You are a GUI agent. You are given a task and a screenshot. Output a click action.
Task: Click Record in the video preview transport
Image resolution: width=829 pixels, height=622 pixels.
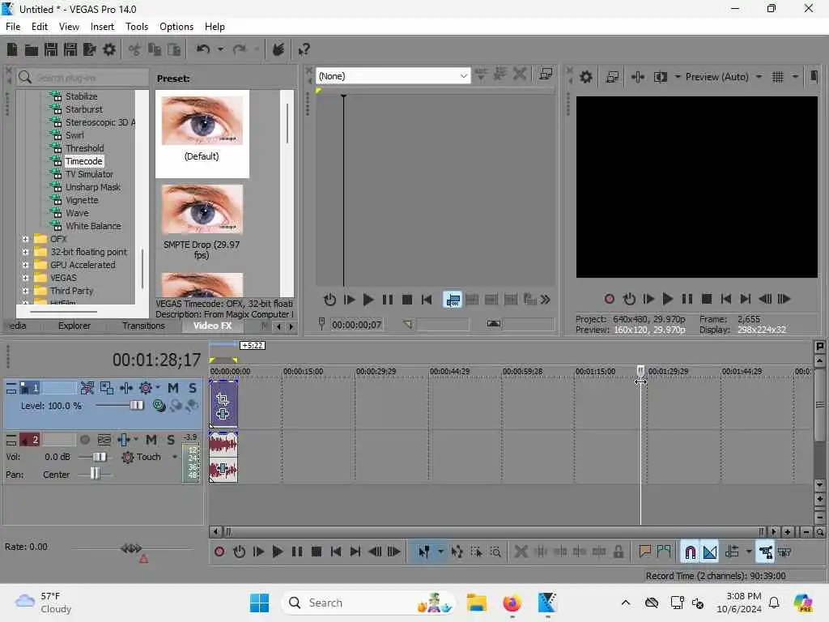click(610, 299)
